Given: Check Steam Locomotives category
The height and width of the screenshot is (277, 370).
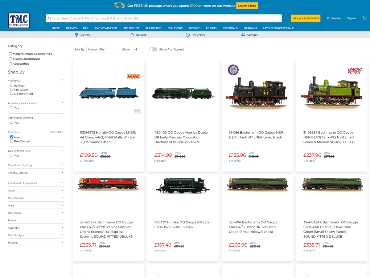Looking at the screenshot, I should [10, 59].
